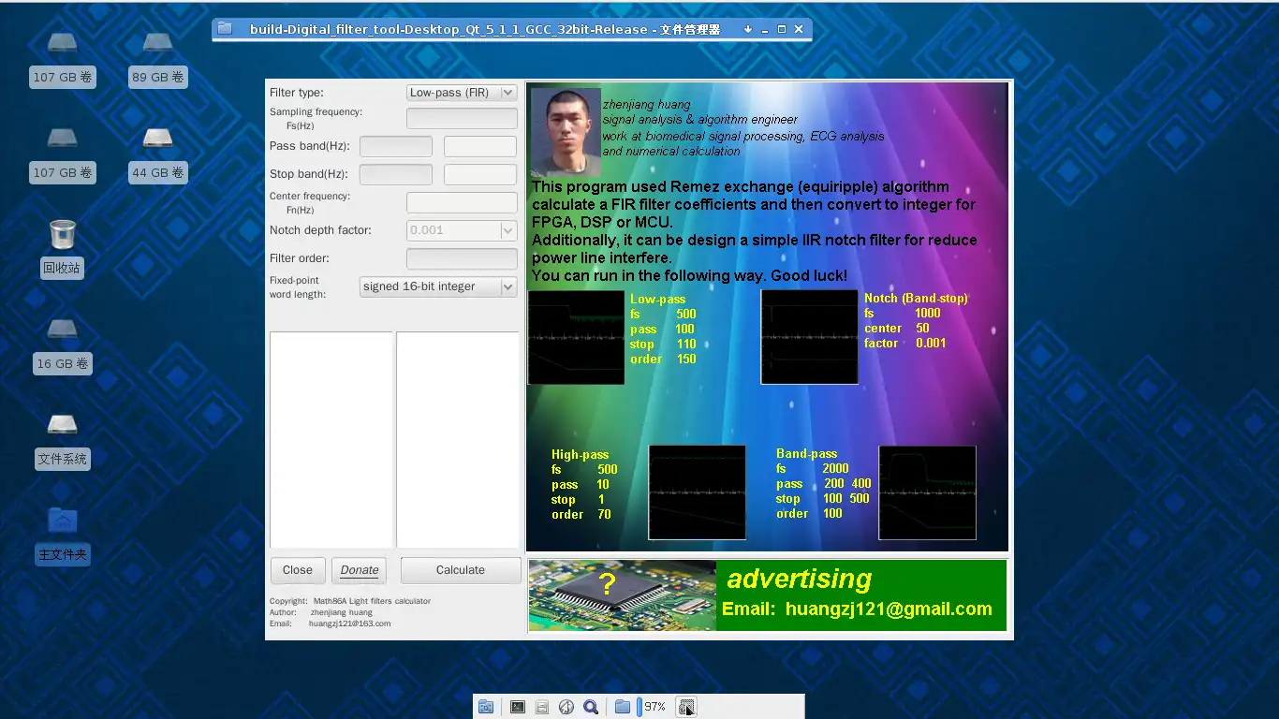
Task: Click the left Pass band(Hz) input field
Action: pyautogui.click(x=396, y=146)
